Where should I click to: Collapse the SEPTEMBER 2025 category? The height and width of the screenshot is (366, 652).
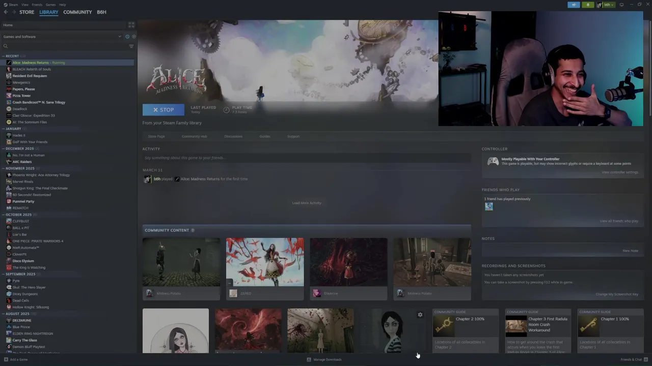[3, 274]
